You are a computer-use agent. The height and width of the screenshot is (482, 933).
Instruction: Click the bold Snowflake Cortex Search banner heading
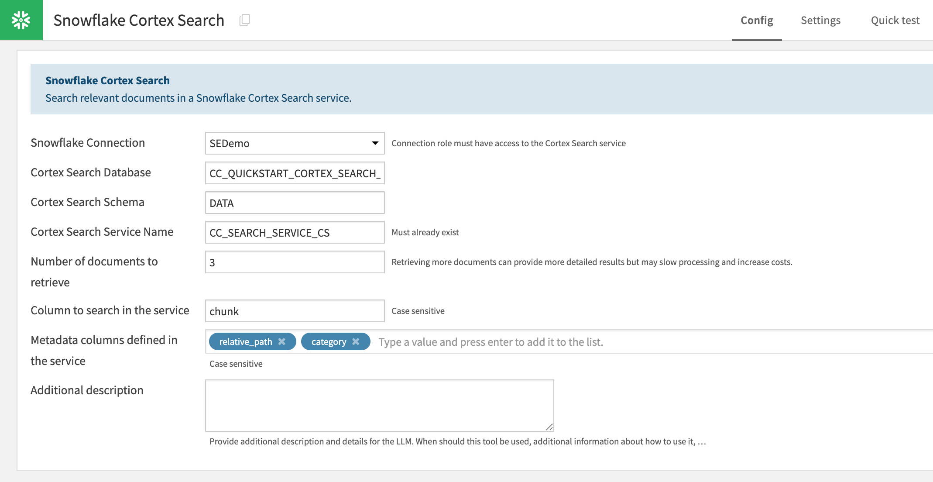tap(107, 80)
